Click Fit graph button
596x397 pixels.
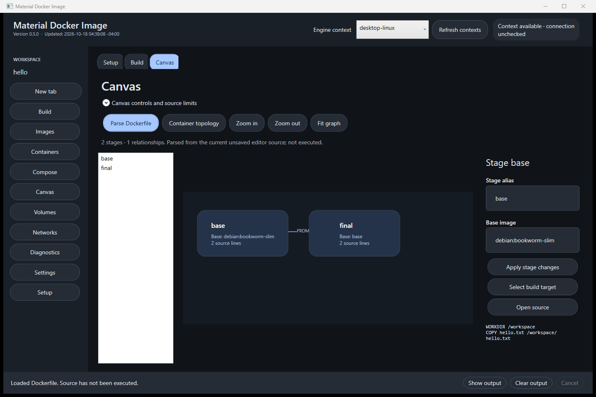point(329,123)
